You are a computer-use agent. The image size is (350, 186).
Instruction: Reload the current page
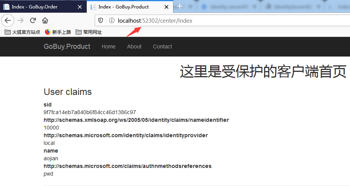point(33,21)
